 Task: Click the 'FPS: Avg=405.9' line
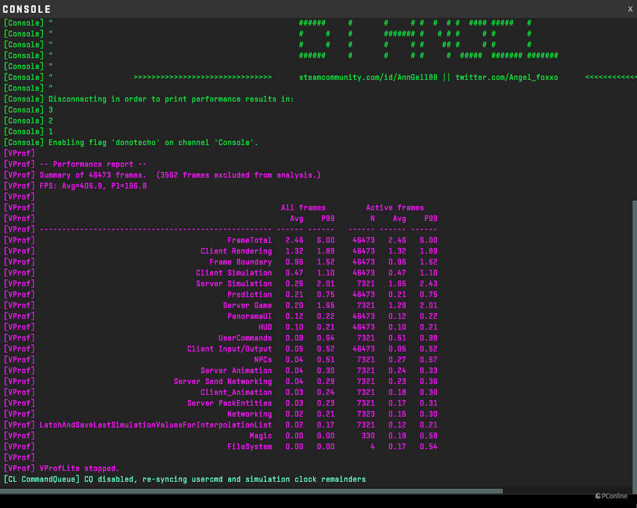click(93, 186)
